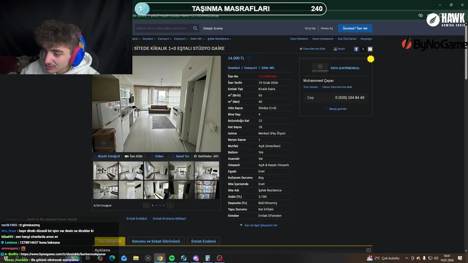Open Outlook mail from taskbar

pos(124,258)
